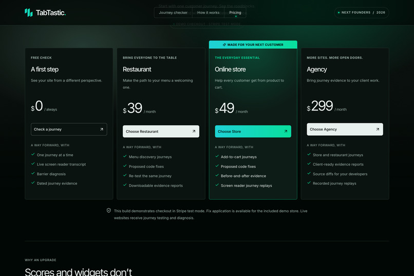
Task: Click the TabTastic logo icon
Action: pos(29,12)
